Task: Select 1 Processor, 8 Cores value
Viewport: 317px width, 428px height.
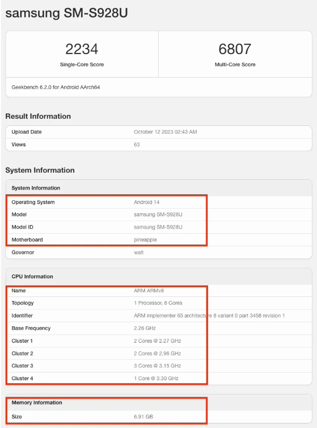Action: coord(158,303)
